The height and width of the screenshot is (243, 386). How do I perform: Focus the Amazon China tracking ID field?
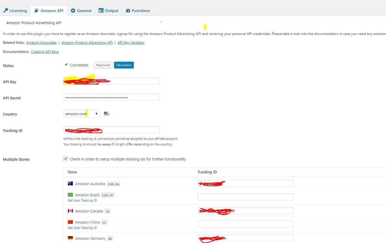coord(246,224)
